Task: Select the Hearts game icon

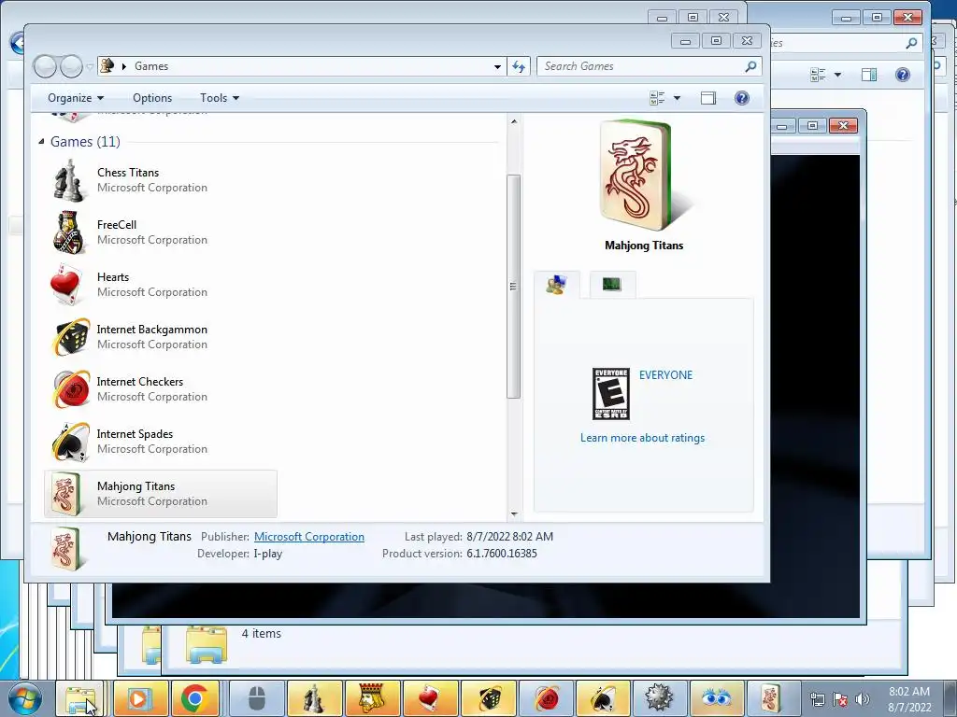Action: tap(66, 285)
